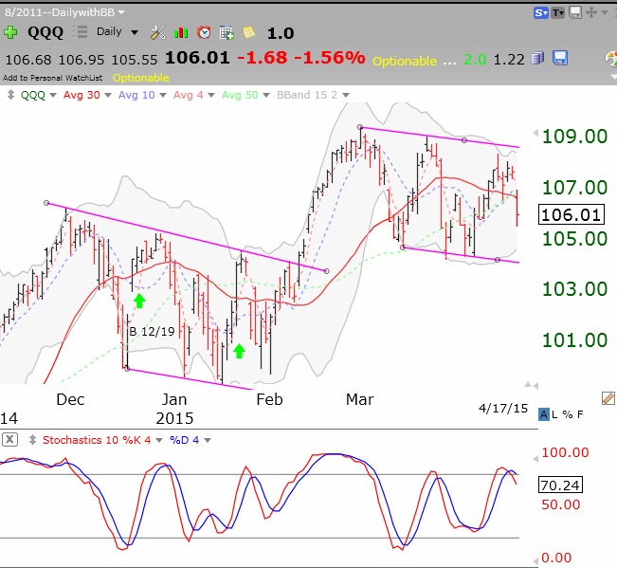
Task: Click the small triangle beside the 109.00 price label
Action: (535, 133)
